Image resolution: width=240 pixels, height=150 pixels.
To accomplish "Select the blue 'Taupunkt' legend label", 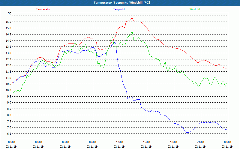I will point(119,9).
